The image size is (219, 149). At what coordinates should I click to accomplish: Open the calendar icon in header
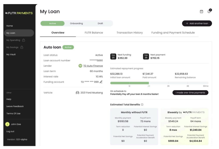coord(201,12)
